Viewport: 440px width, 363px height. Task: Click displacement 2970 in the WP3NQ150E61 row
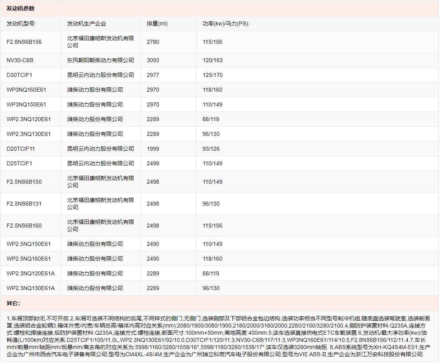tap(153, 104)
